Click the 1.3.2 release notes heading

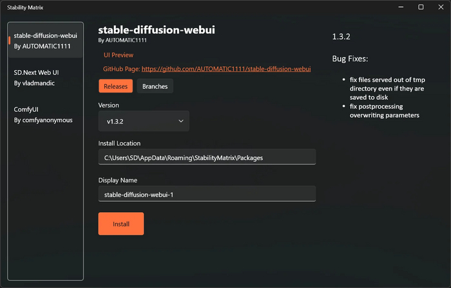[x=341, y=36]
